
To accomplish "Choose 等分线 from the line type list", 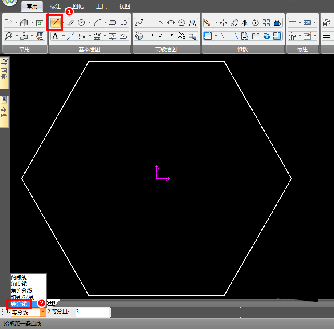I will click(x=28, y=304).
